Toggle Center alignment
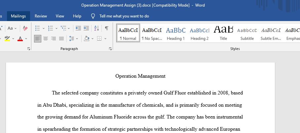 pos(46,39)
